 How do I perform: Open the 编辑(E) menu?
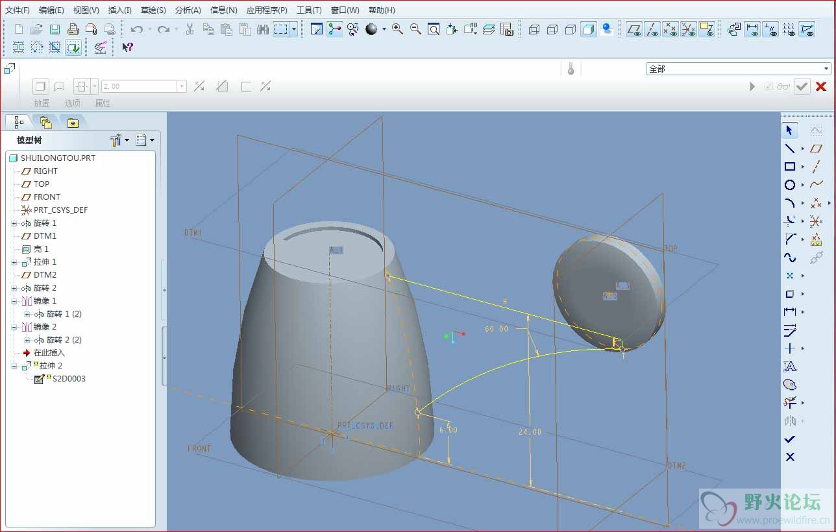[x=51, y=10]
